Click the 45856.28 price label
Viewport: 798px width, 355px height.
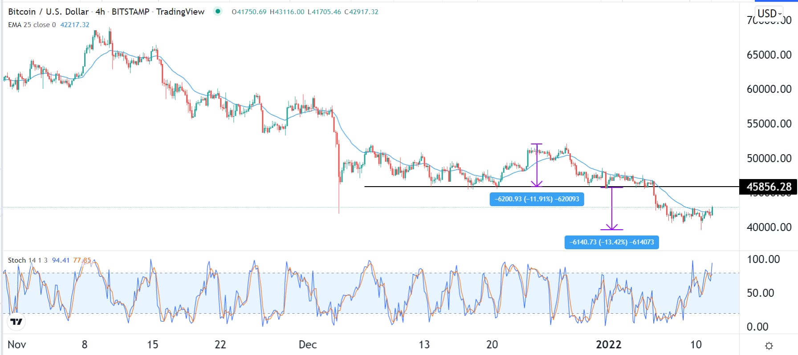pos(769,187)
